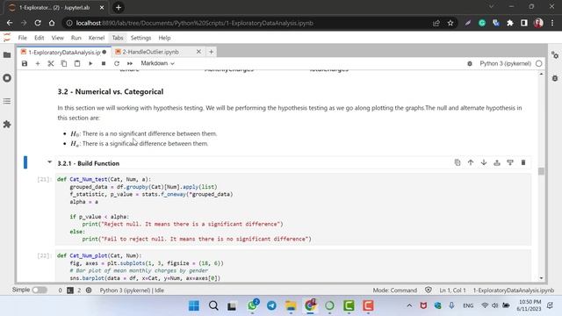Save the notebook with the disk icon
Viewport: 562px width, 316px height.
[x=25, y=63]
